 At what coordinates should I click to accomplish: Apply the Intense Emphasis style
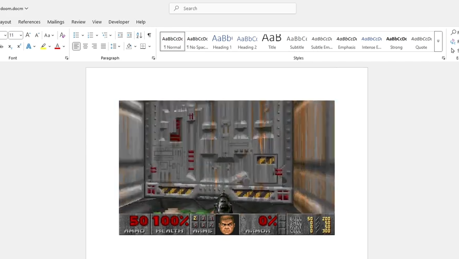pos(371,41)
